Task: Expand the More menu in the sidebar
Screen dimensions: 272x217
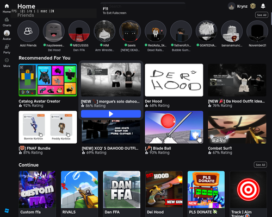Action: [7, 60]
